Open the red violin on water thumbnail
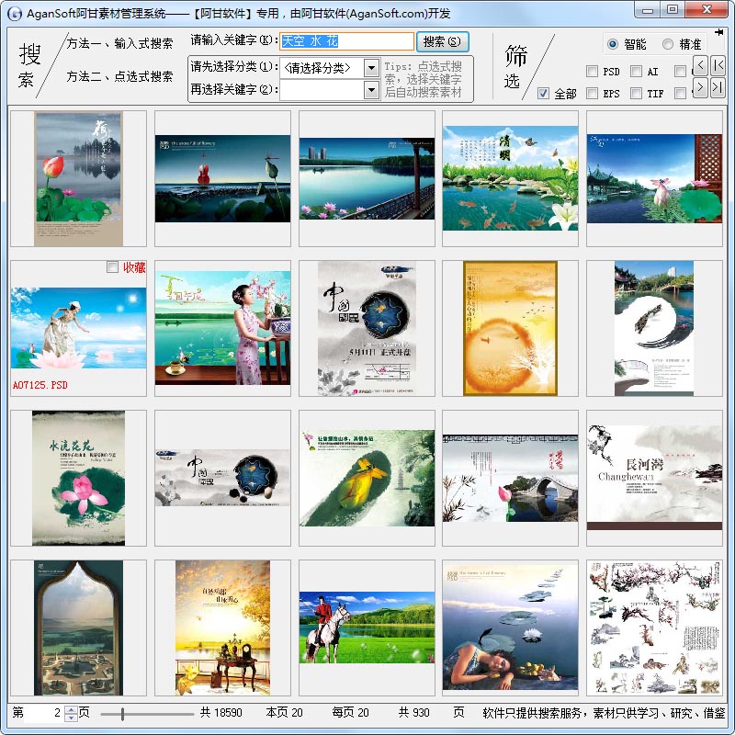 pos(222,178)
